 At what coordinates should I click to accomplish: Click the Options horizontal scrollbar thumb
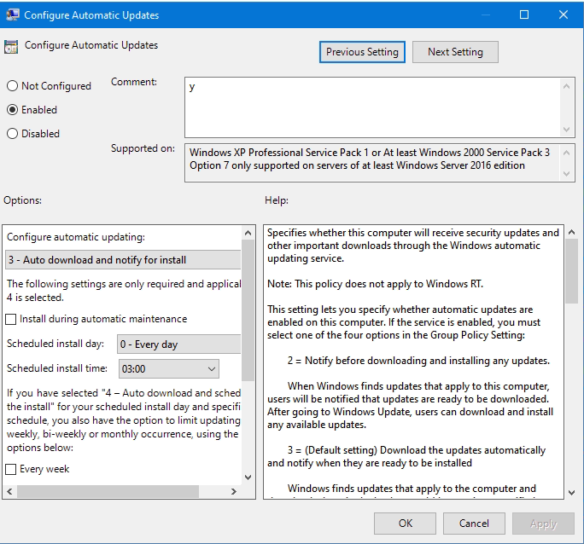[x=108, y=492]
